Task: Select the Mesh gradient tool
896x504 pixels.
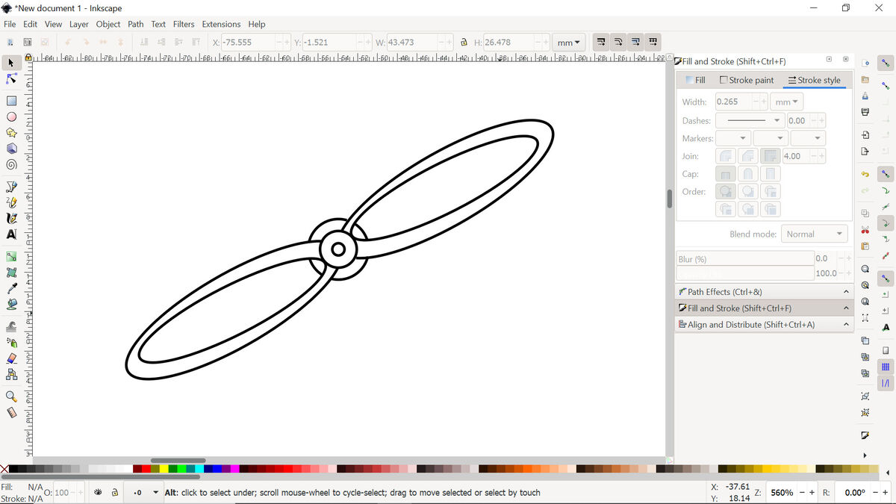Action: click(x=11, y=273)
